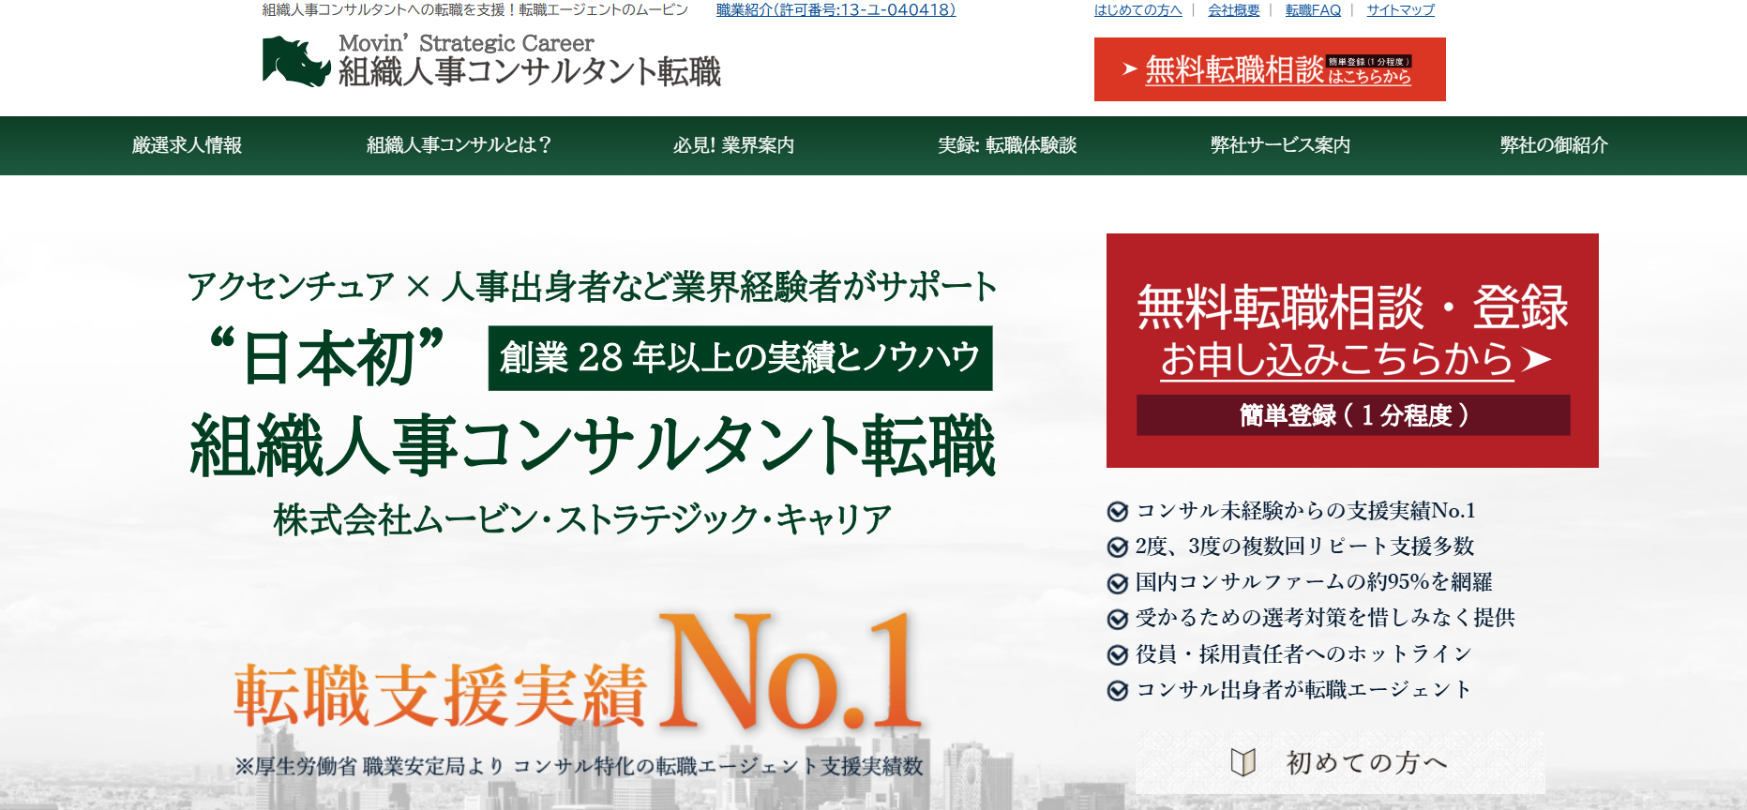Click the Movin' rhino logo icon
Image resolution: width=1747 pixels, height=810 pixels.
point(296,61)
